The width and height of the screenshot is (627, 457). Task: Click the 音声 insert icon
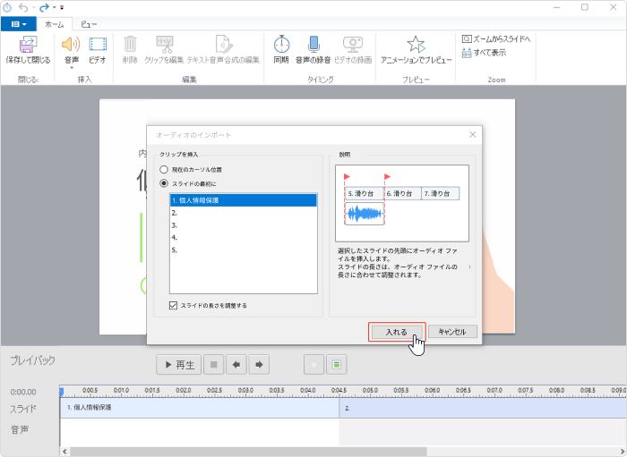[x=71, y=45]
